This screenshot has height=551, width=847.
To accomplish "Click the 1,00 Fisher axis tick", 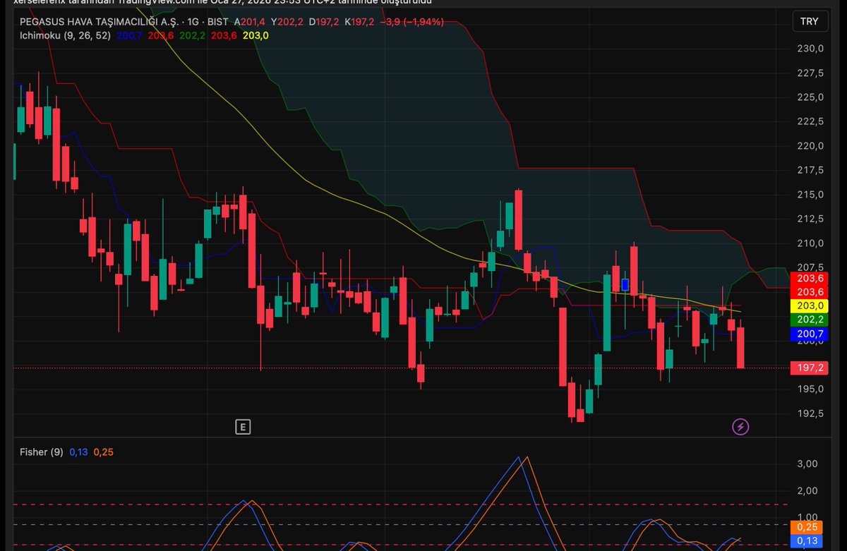I will tap(807, 517).
